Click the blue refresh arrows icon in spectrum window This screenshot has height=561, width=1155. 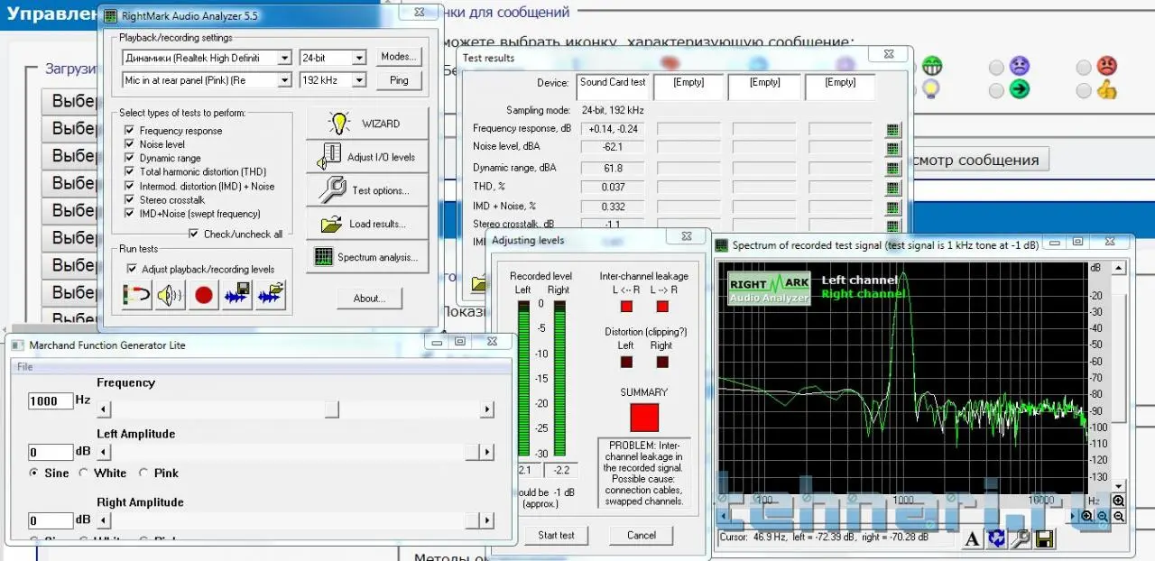click(x=996, y=539)
